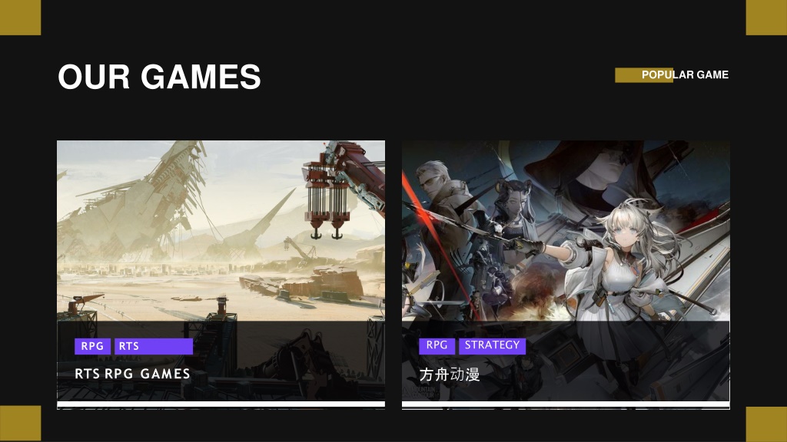Click the OUR GAMES heading
This screenshot has width=787, height=442.
159,77
